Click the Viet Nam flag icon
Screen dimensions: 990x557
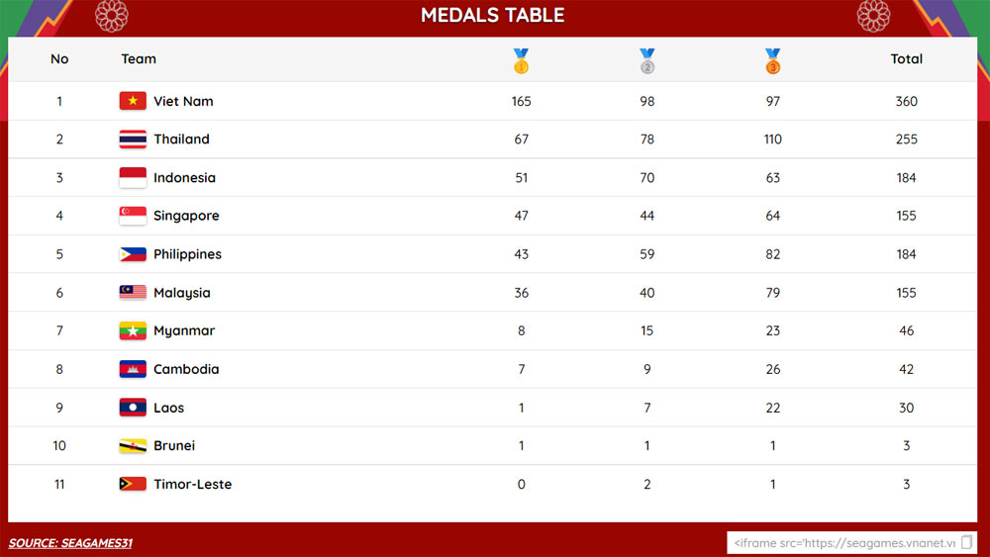[133, 101]
